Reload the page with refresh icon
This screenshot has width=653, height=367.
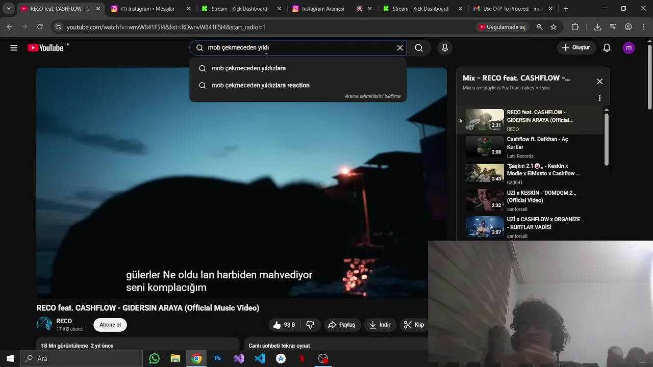[x=40, y=27]
